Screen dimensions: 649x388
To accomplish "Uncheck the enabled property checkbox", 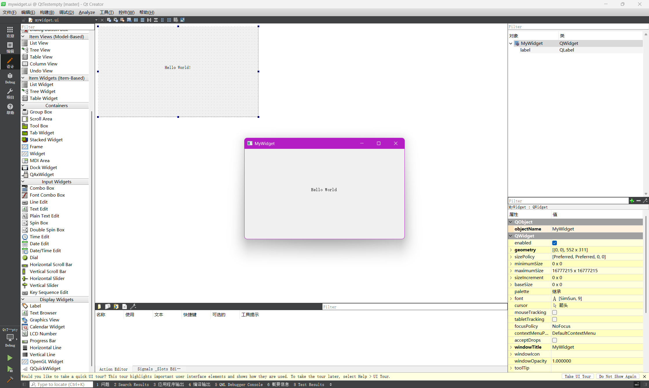I will click(x=554, y=243).
